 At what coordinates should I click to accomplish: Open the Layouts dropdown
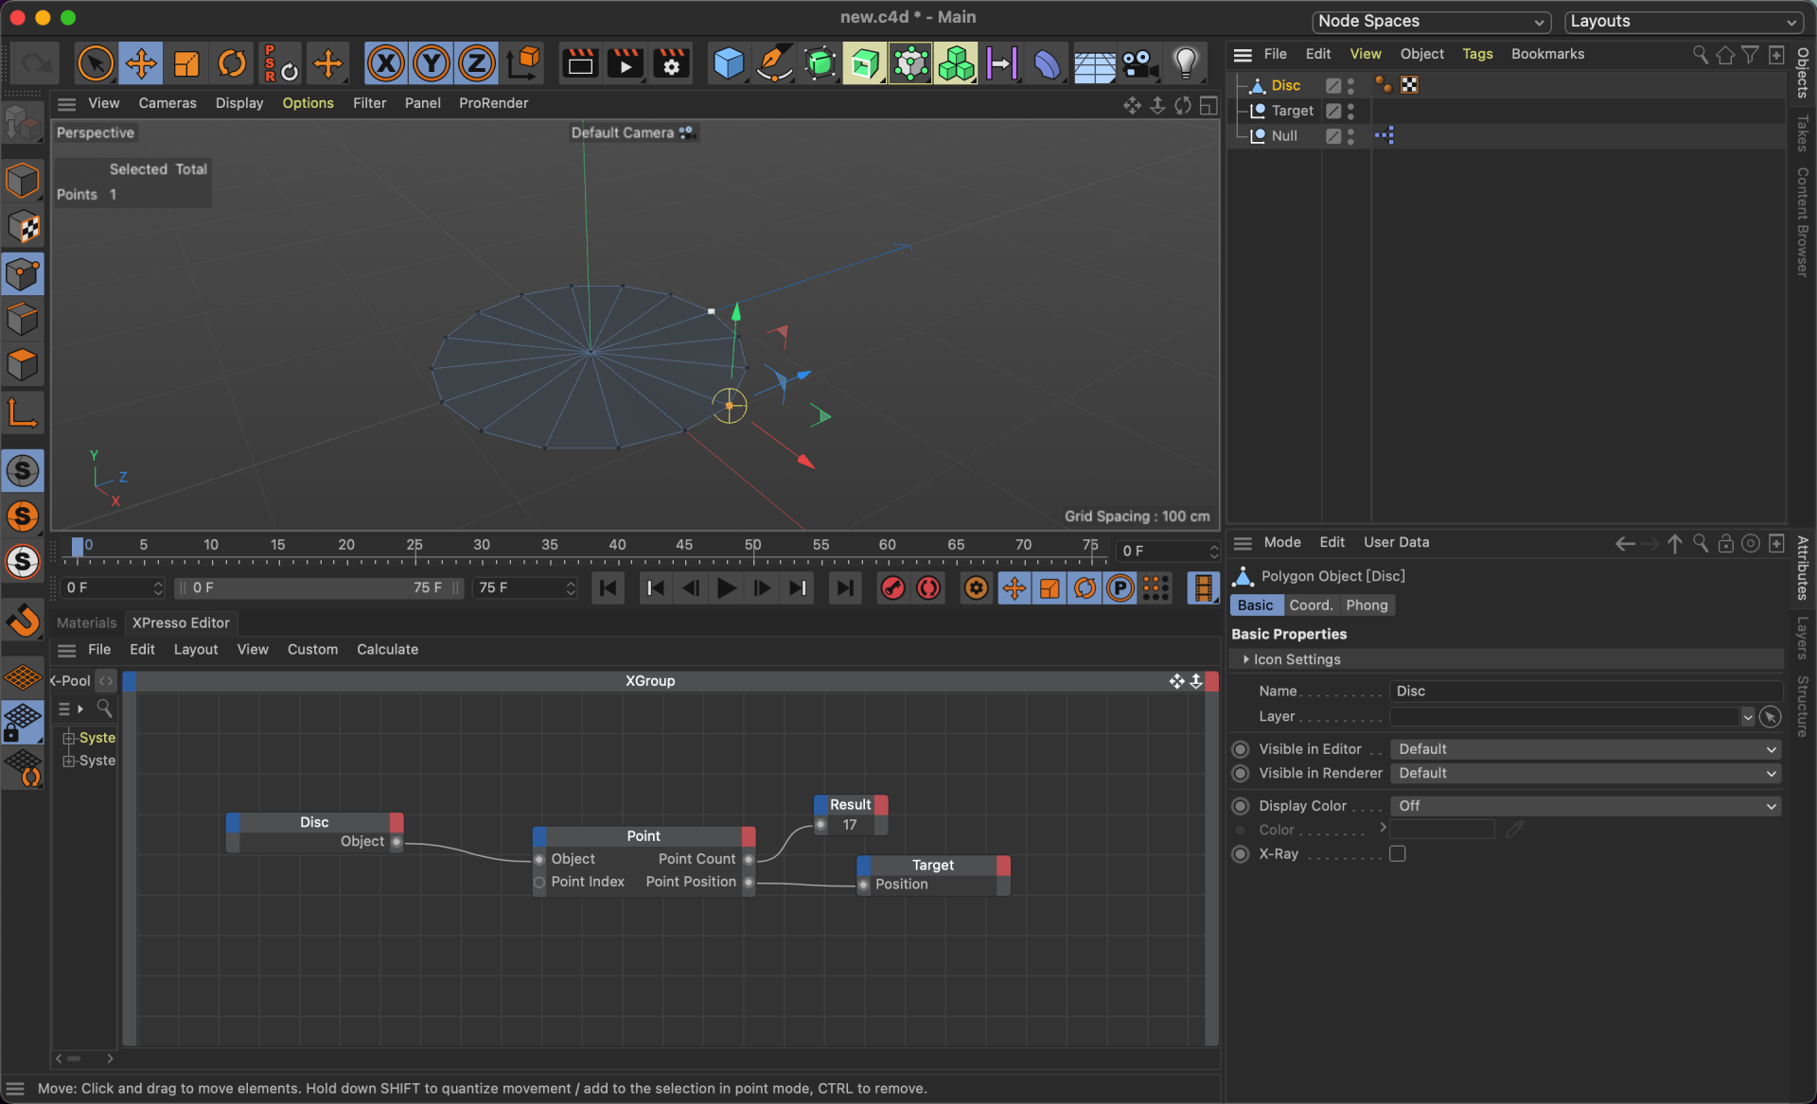point(1684,21)
